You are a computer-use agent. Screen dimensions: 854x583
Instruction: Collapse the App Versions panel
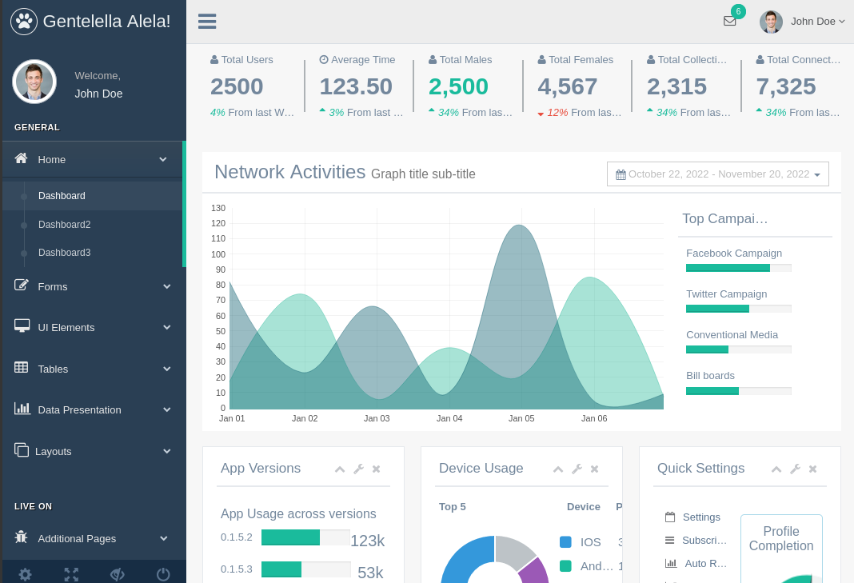click(x=340, y=469)
